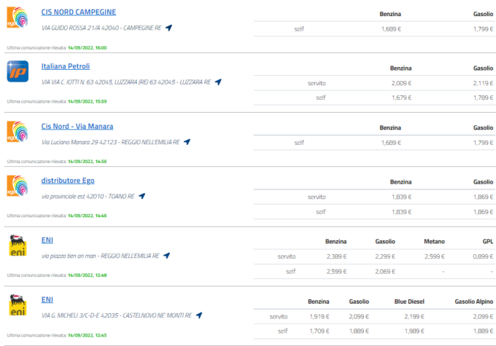The image size is (496, 346).
Task: Select CIS NORD CAMPEGINE self Benzina price 1,689 €
Action: (391, 29)
